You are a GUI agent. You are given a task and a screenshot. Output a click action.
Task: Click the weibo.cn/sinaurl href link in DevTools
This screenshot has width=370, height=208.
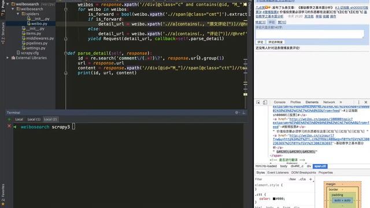(x=321, y=139)
